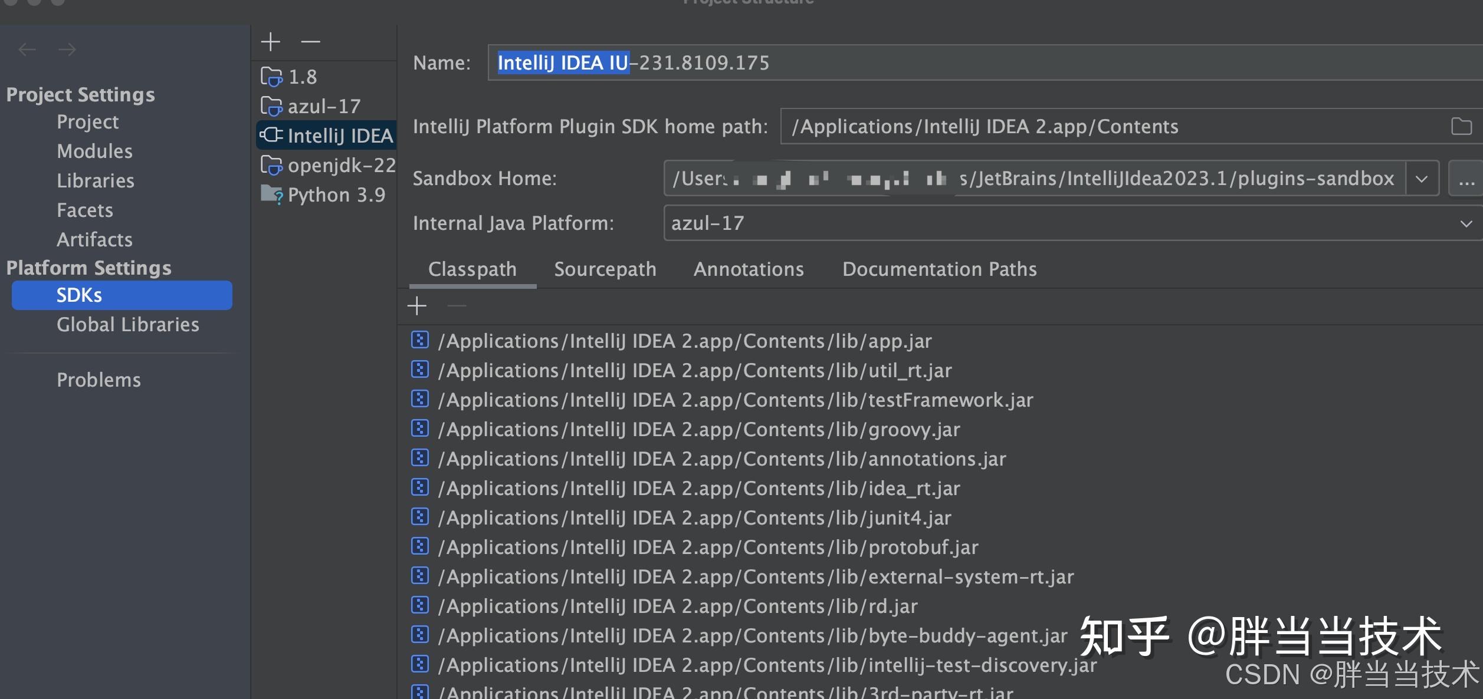Click the jar icon beside protobuf.jar
The width and height of the screenshot is (1483, 699).
(419, 546)
